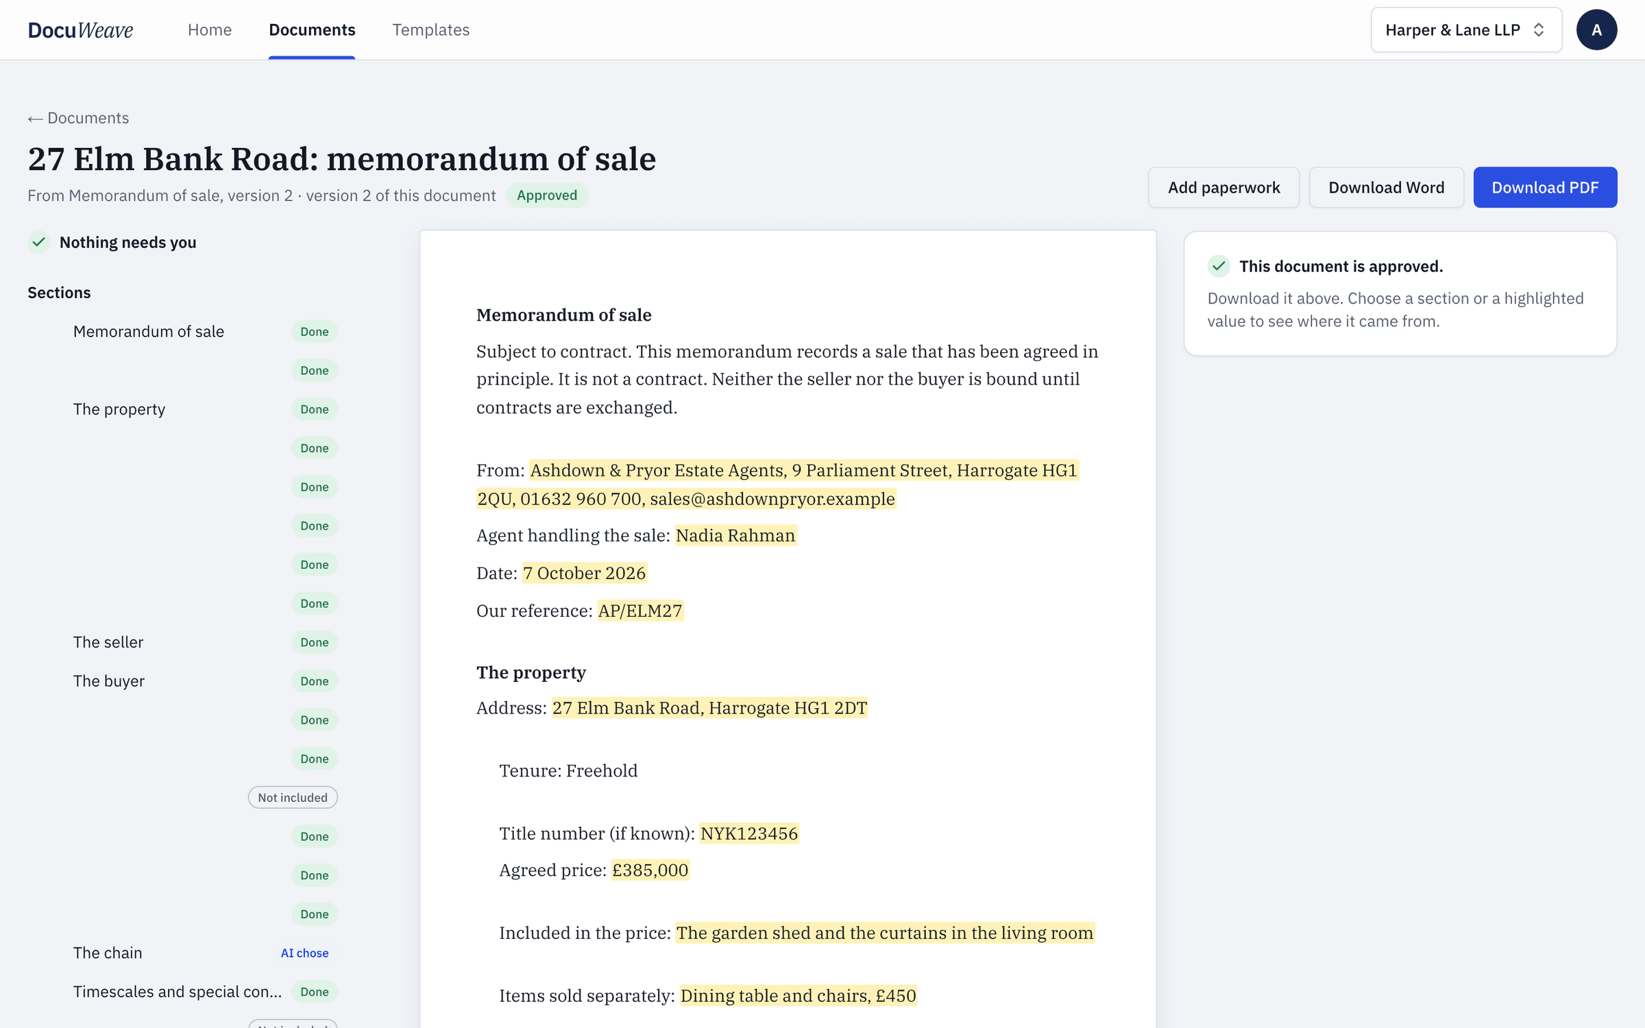Click Download Word
Image resolution: width=1645 pixels, height=1028 pixels.
pos(1386,187)
